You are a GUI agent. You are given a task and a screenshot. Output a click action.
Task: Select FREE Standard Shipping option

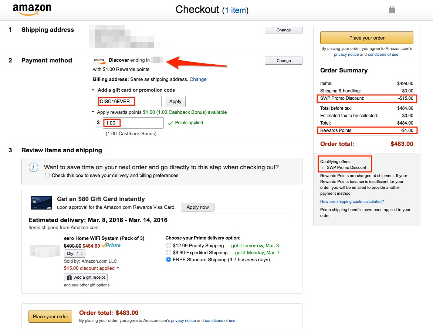(x=169, y=259)
